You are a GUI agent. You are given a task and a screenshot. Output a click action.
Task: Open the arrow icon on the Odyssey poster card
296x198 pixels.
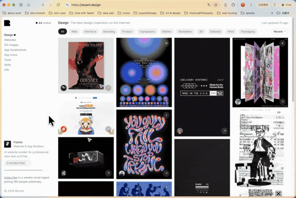(x=108, y=87)
